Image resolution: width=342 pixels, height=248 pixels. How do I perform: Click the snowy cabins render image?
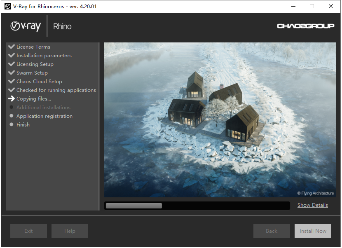[x=220, y=120]
